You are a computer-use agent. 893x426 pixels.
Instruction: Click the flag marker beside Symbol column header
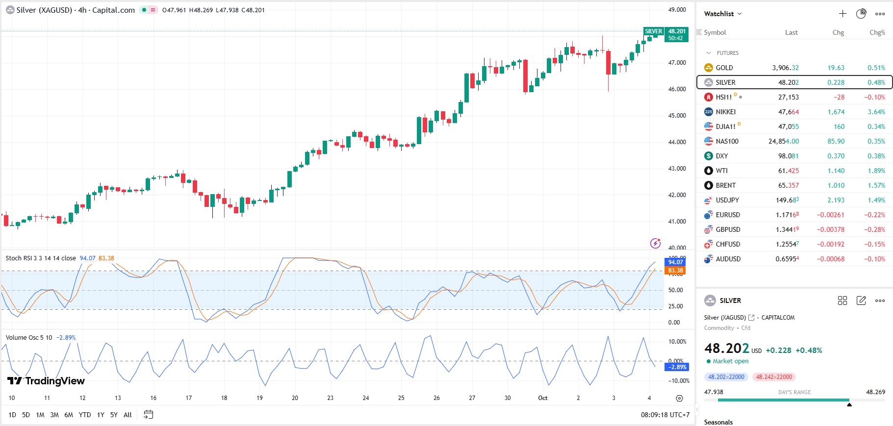point(699,32)
